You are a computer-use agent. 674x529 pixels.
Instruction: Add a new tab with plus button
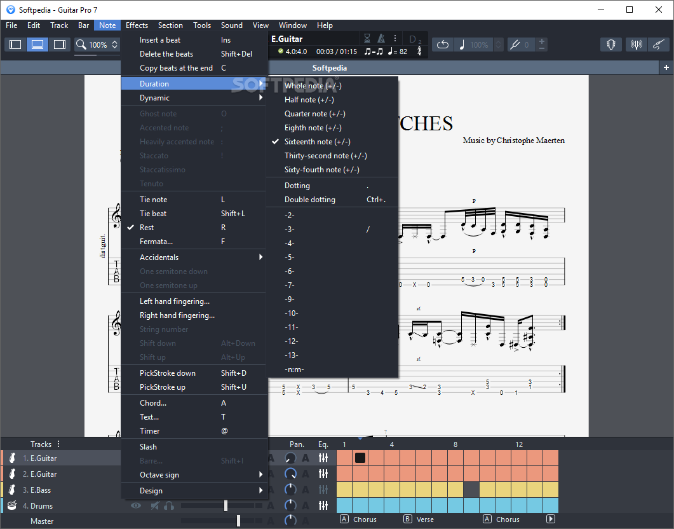[x=666, y=67]
